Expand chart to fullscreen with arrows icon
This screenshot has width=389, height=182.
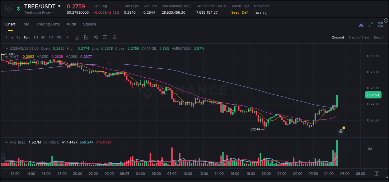click(x=370, y=25)
